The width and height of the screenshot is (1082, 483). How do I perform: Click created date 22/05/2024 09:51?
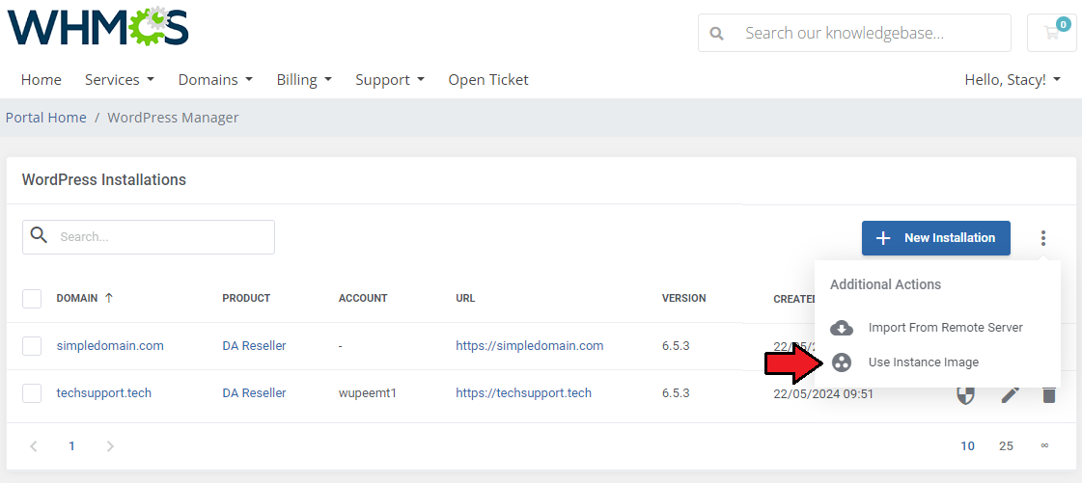(x=823, y=394)
